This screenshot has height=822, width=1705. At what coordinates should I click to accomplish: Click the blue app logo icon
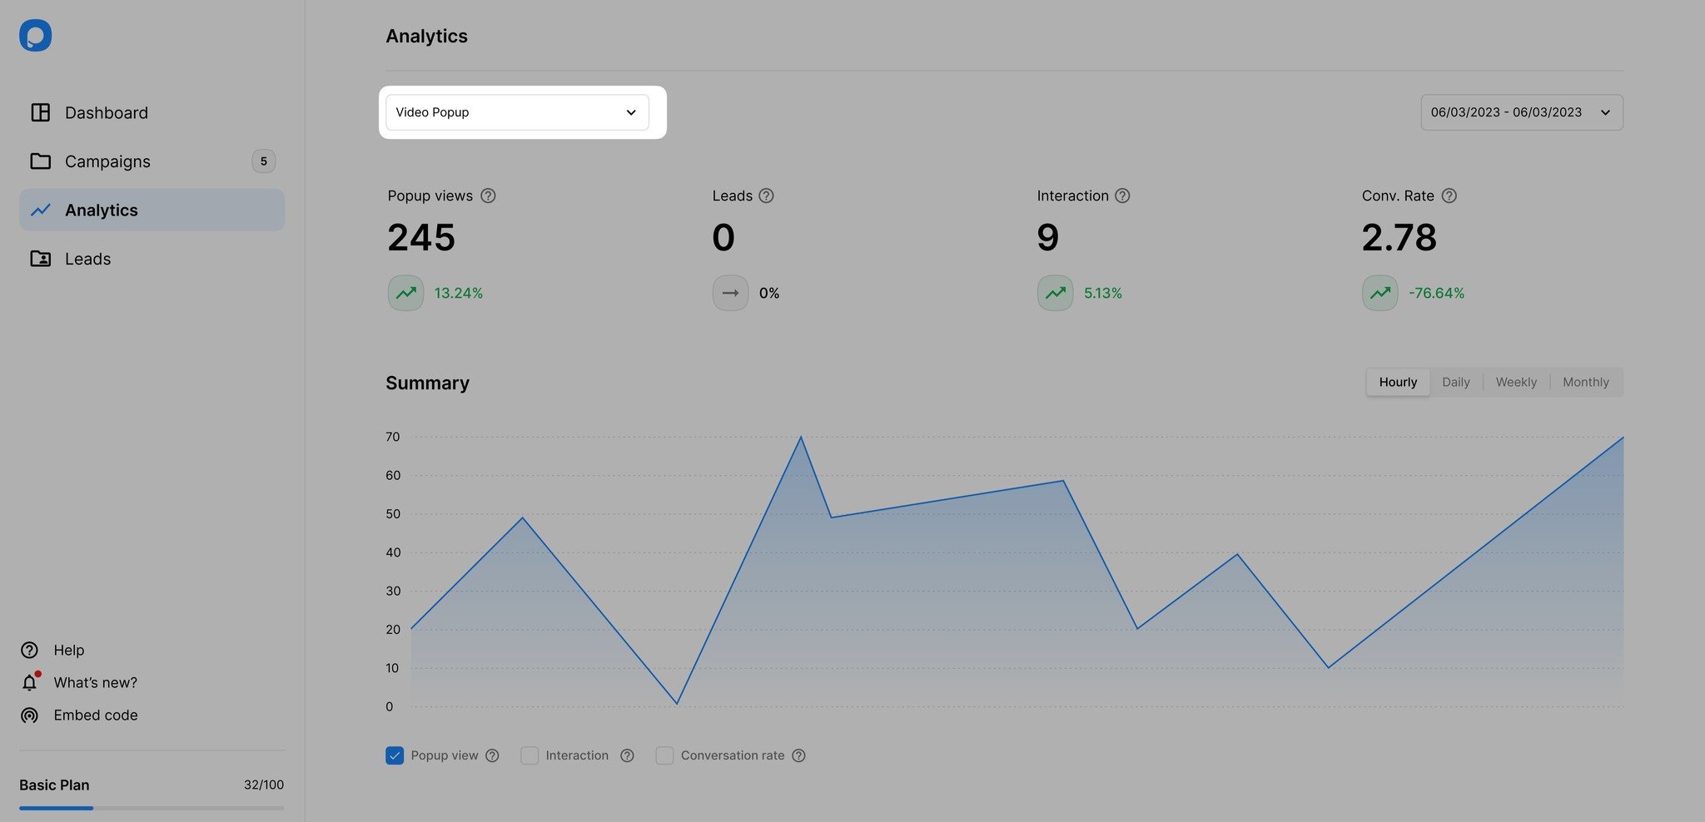tap(35, 36)
